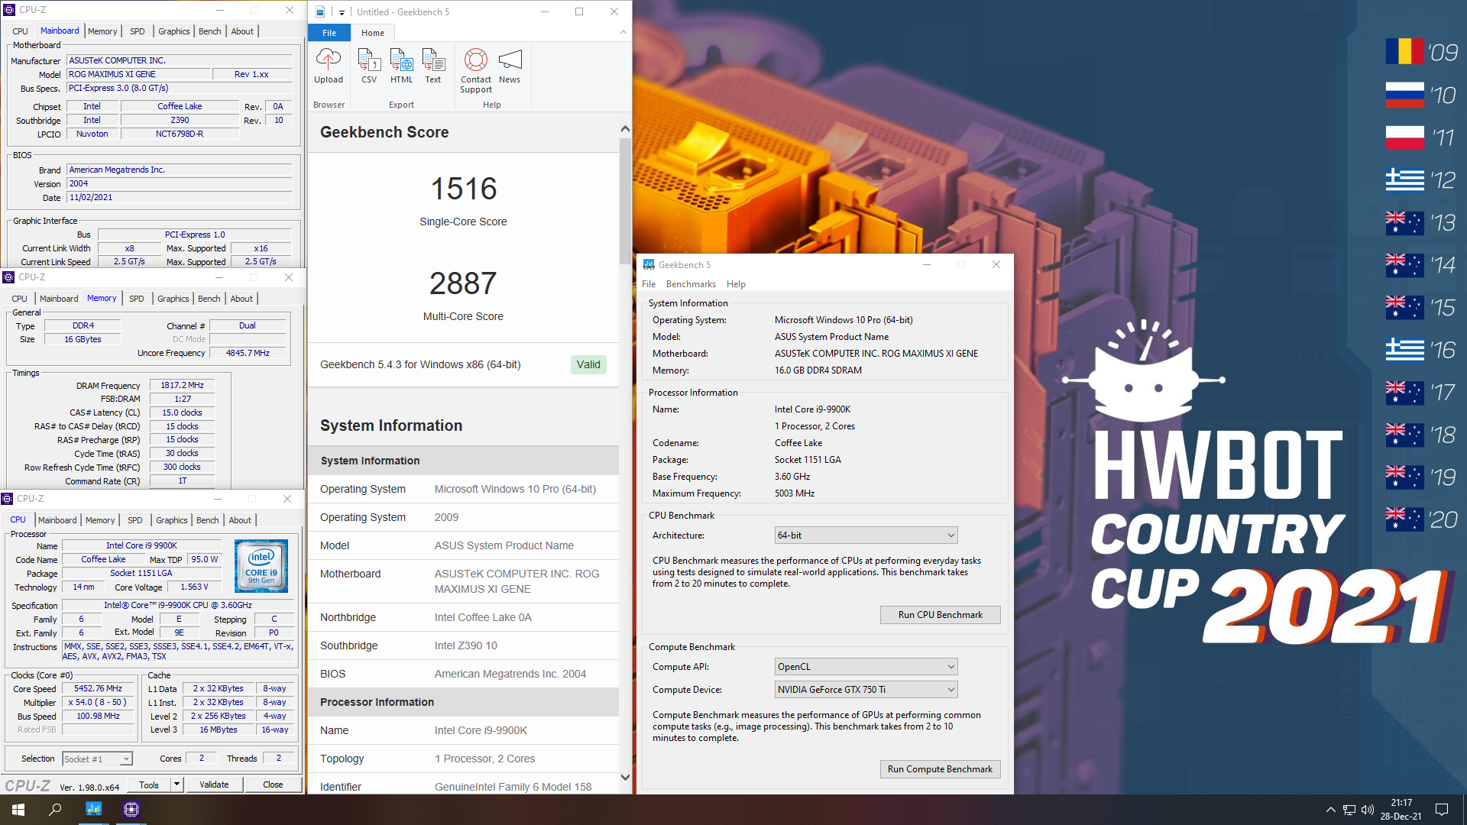Open the News item in ribbon
Screen dimensions: 1467x825
[x=510, y=66]
